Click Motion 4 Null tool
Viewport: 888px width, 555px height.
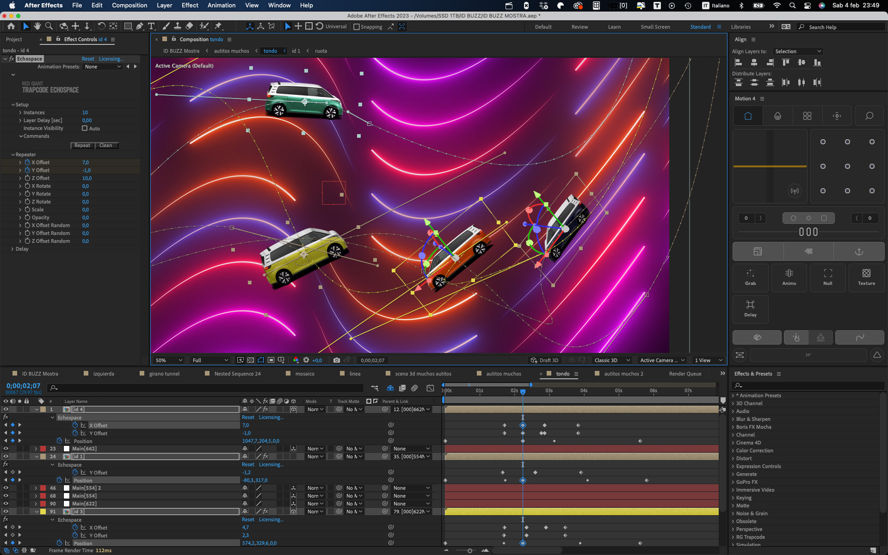coord(828,277)
